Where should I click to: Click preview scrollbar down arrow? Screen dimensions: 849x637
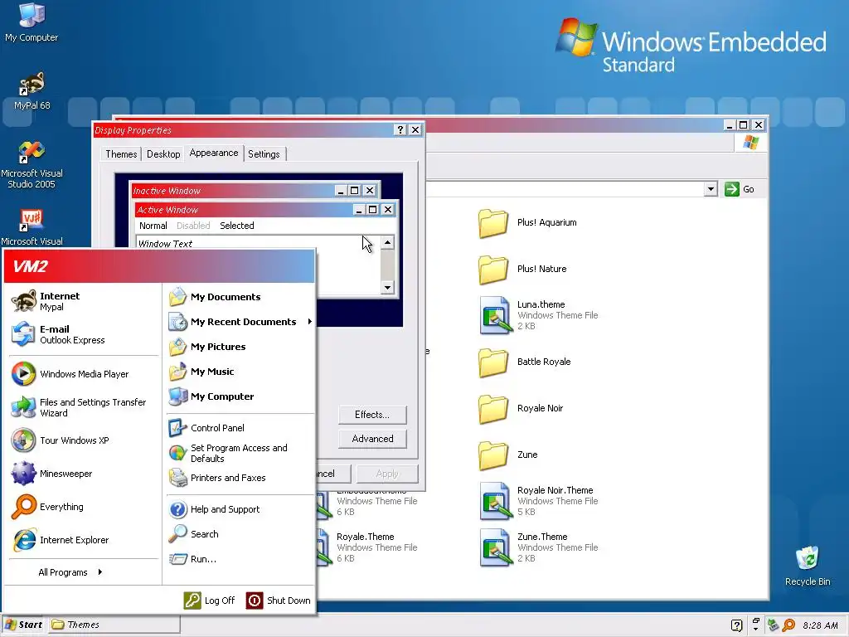[387, 287]
